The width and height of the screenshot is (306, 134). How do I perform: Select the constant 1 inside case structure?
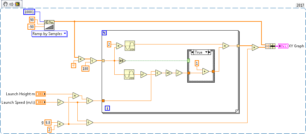pos(197,63)
